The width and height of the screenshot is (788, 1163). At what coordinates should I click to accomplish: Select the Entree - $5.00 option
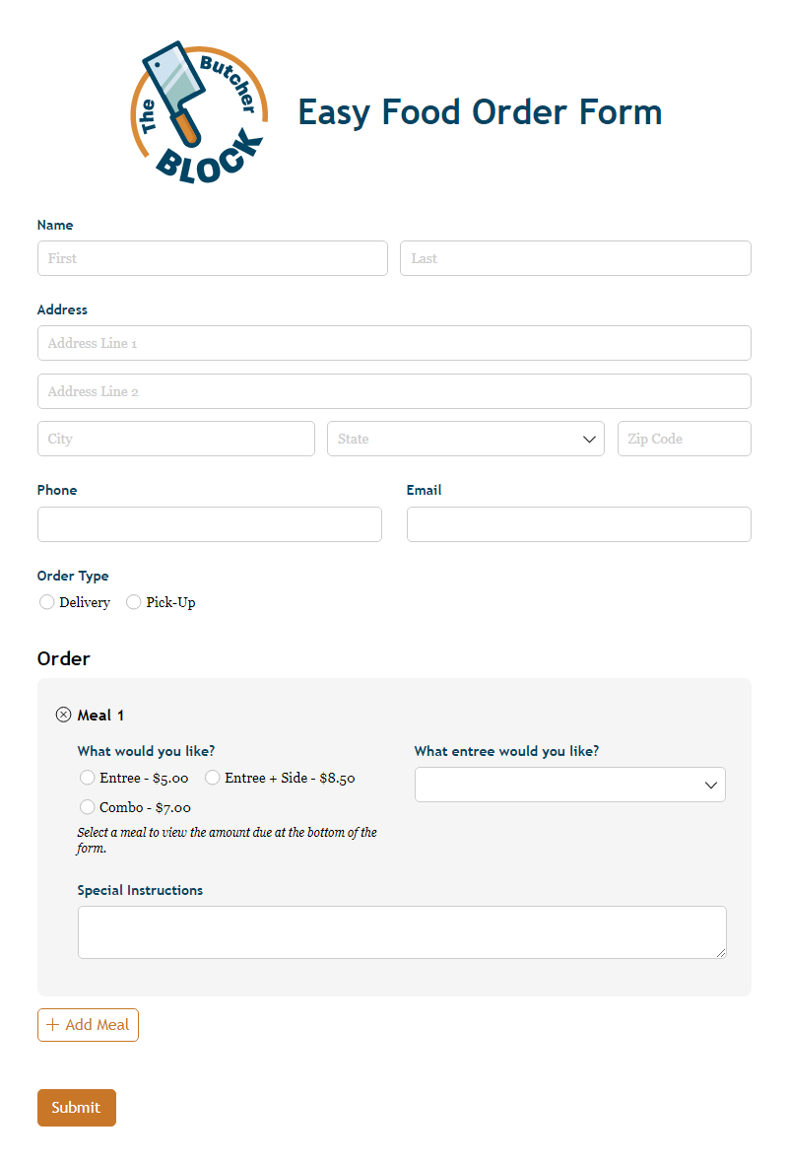click(88, 778)
